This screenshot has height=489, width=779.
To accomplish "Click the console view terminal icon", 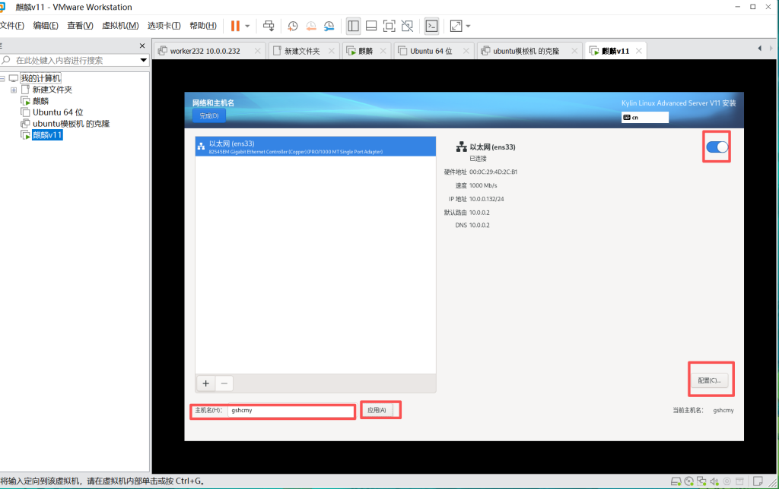I will tap(431, 26).
